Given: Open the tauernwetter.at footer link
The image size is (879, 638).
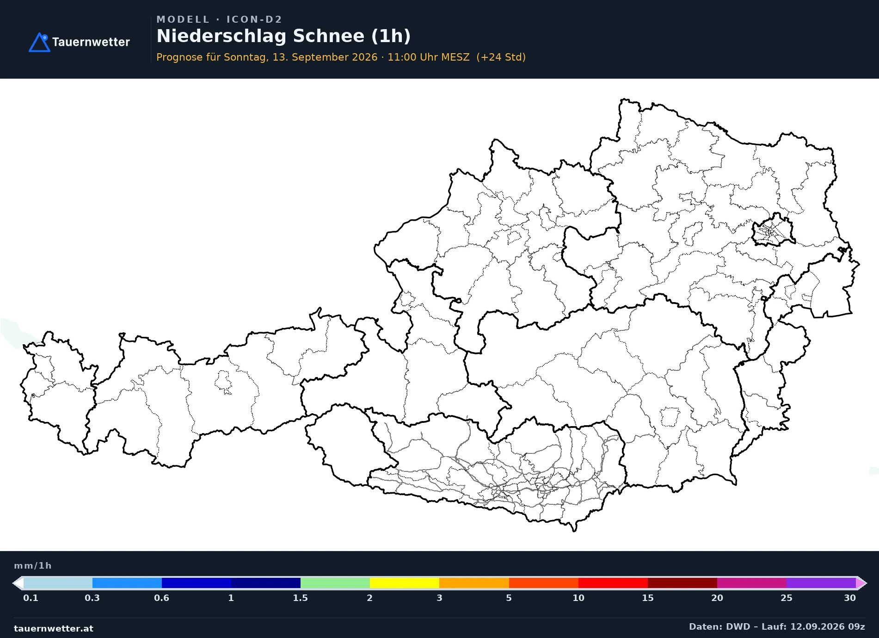Looking at the screenshot, I should tap(54, 628).
